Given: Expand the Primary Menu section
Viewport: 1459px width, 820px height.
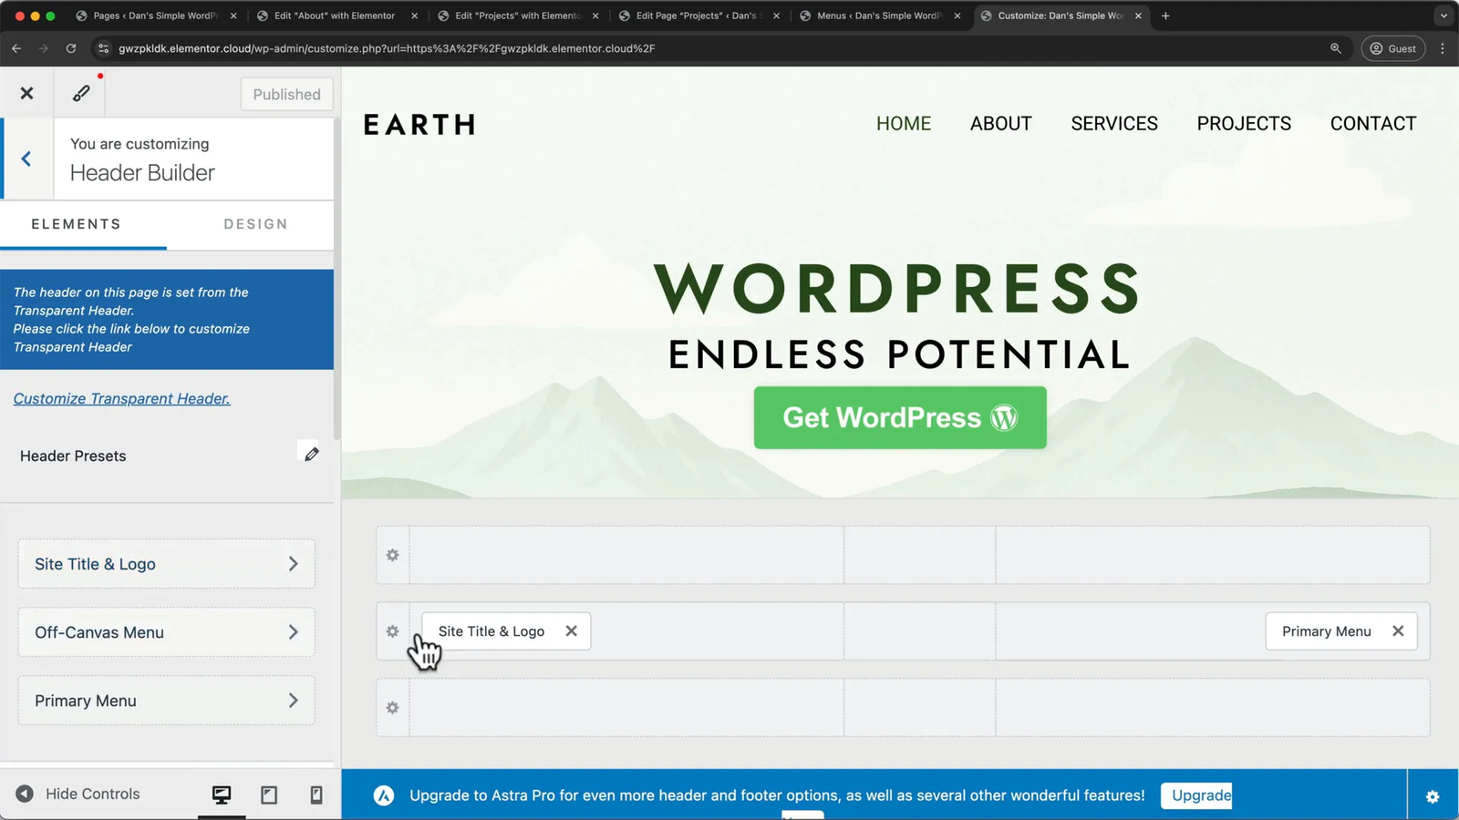Looking at the screenshot, I should point(166,701).
